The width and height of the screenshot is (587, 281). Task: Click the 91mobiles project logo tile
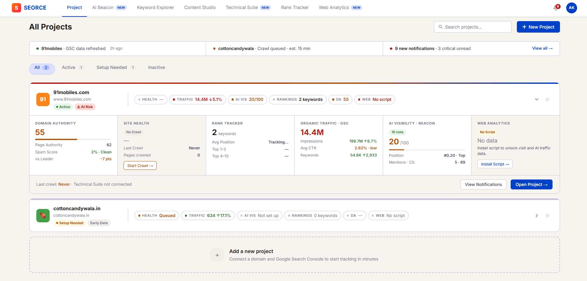click(43, 99)
